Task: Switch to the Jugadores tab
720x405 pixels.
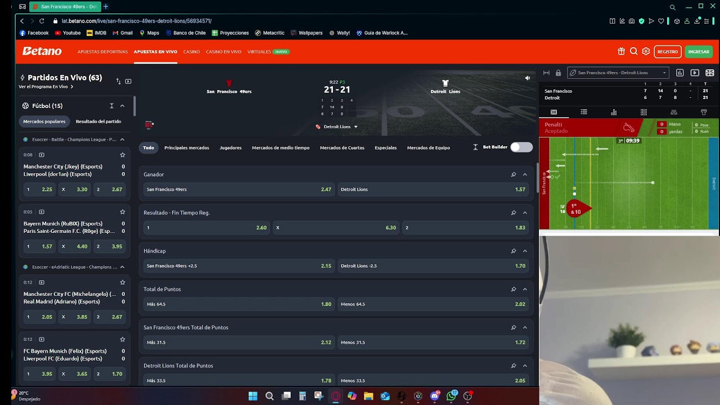Action: pos(231,148)
